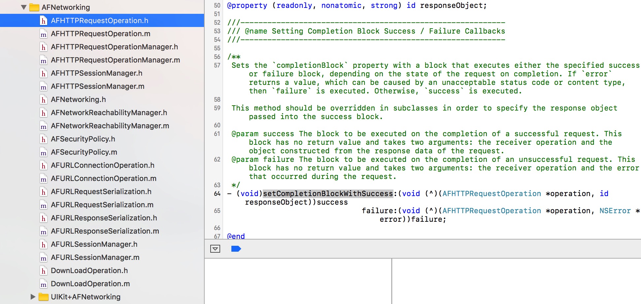Click the setCompletionBlockWithSuccess method name

click(328, 194)
